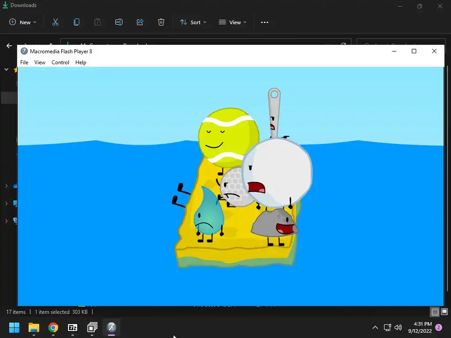Switch Explorer to large thumbnails view icon

444,312
